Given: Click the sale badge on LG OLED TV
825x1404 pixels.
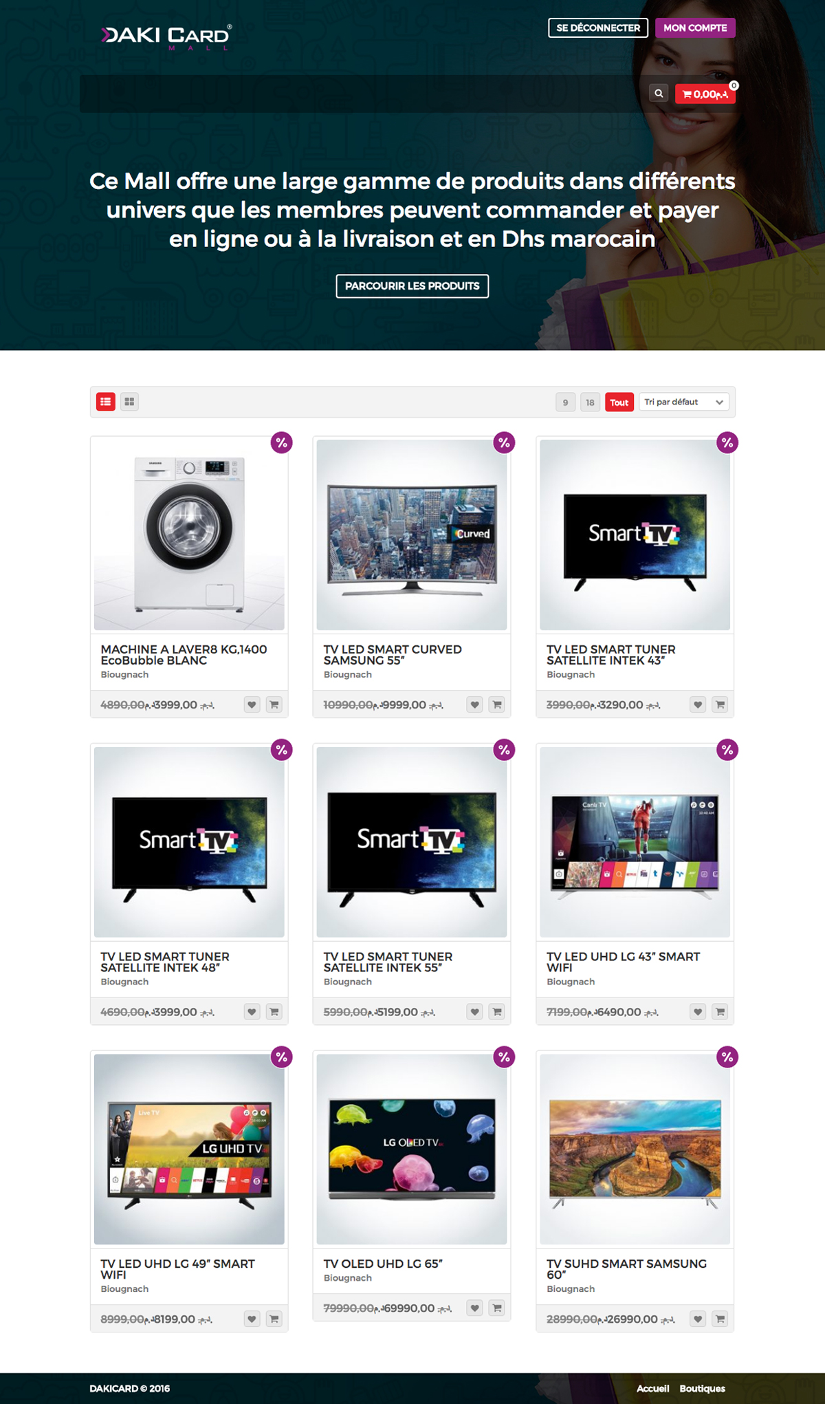Looking at the screenshot, I should 505,1057.
